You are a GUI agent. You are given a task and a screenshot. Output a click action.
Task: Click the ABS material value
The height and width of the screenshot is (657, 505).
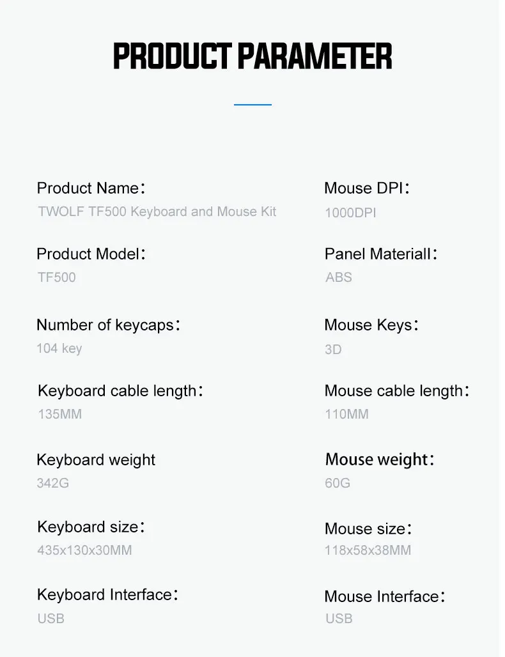click(x=339, y=277)
